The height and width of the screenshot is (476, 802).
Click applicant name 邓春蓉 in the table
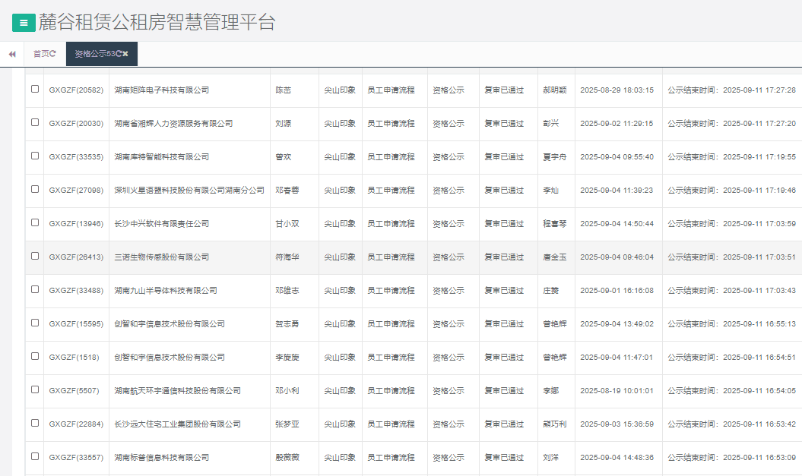coord(287,190)
